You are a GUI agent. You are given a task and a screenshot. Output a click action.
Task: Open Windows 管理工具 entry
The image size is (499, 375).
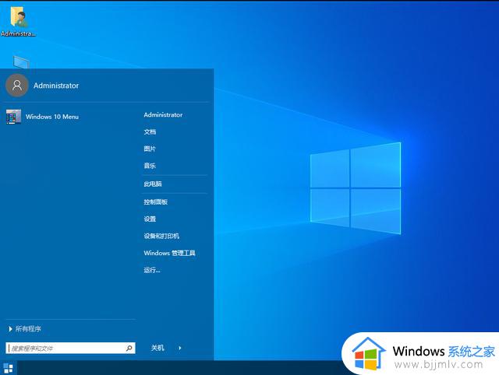[x=169, y=253]
